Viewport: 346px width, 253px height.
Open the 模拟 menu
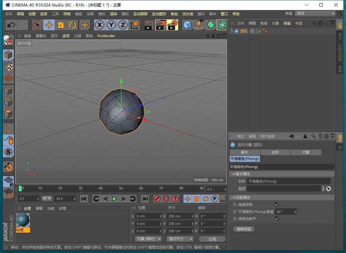click(x=102, y=14)
